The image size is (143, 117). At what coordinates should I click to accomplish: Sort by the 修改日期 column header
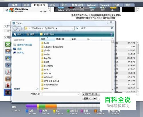pos(63,39)
